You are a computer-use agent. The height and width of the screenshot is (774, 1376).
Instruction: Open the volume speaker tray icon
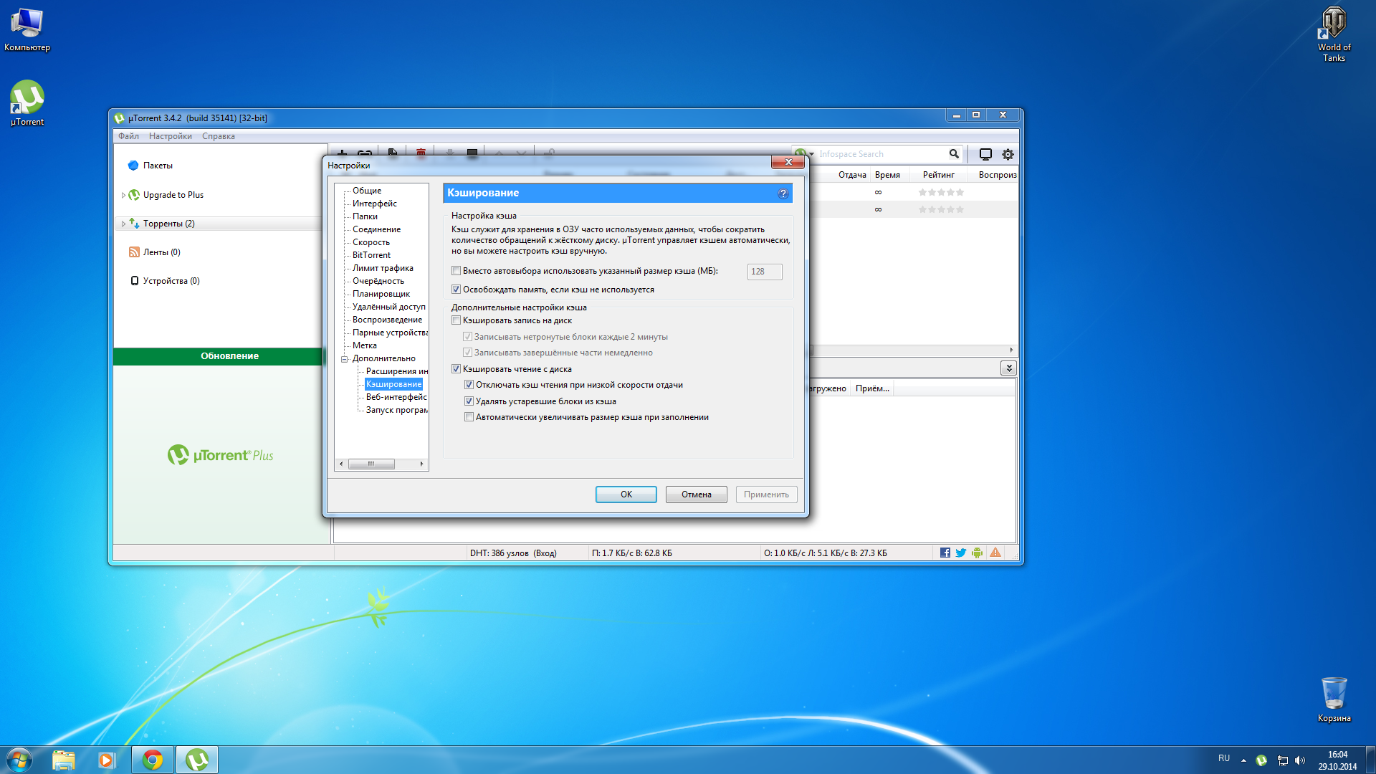coord(1300,760)
